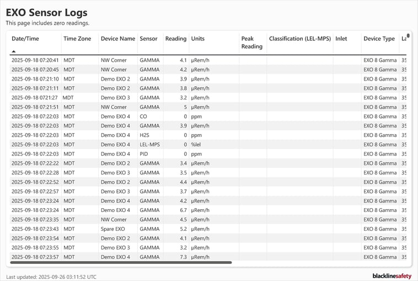Screen dimensions: 418x281
Task: Click the Sensor column header
Action: coord(148,39)
